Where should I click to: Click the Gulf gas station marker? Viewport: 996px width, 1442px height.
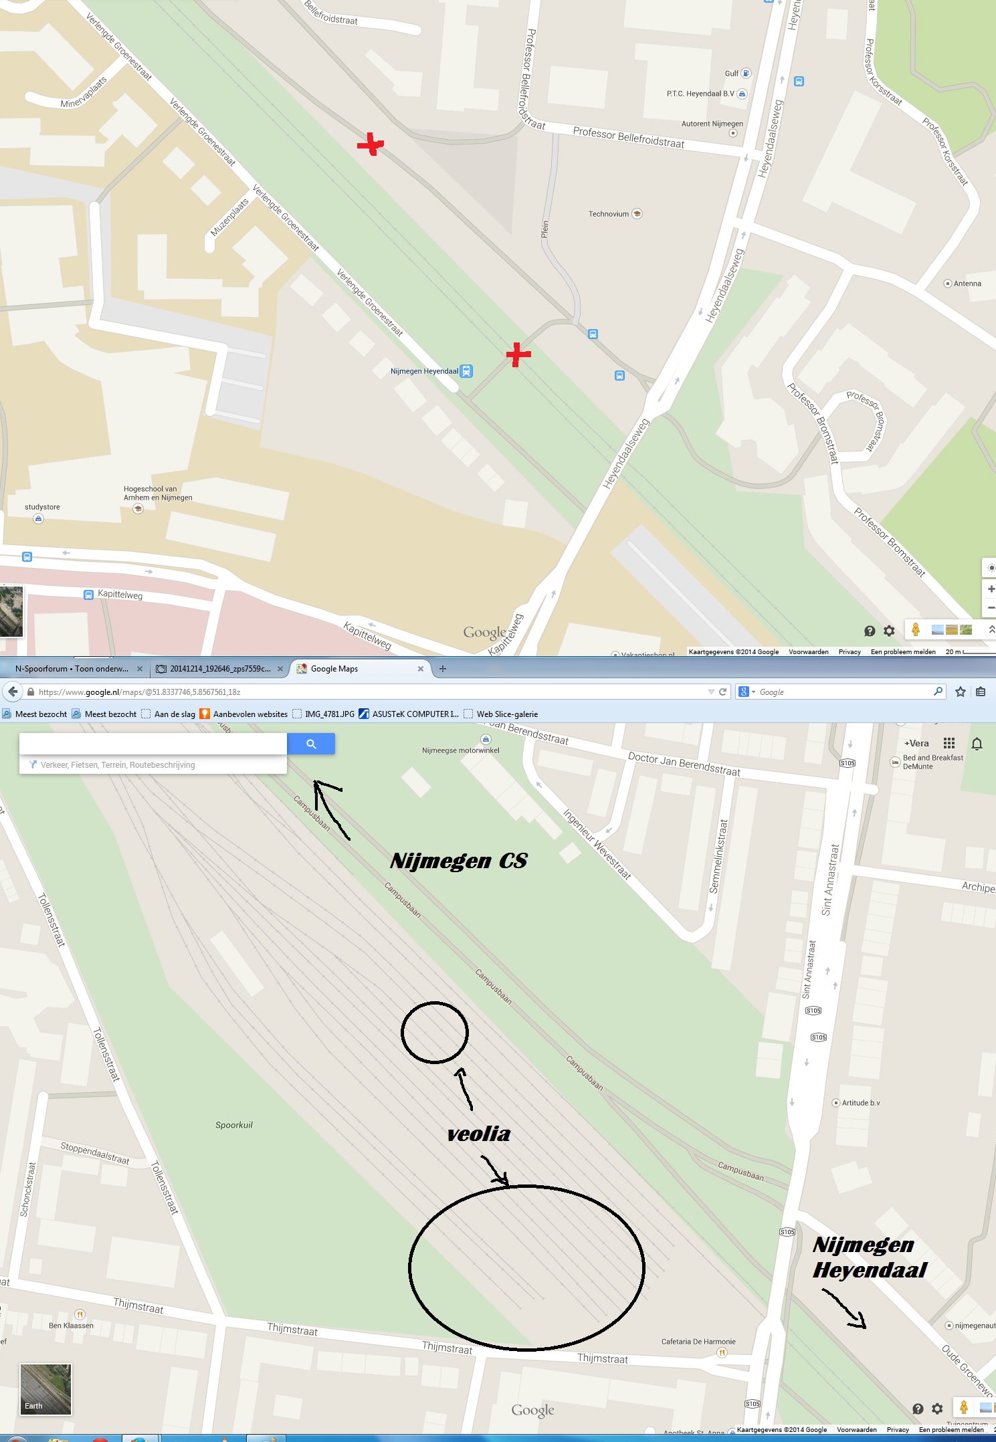pyautogui.click(x=746, y=74)
